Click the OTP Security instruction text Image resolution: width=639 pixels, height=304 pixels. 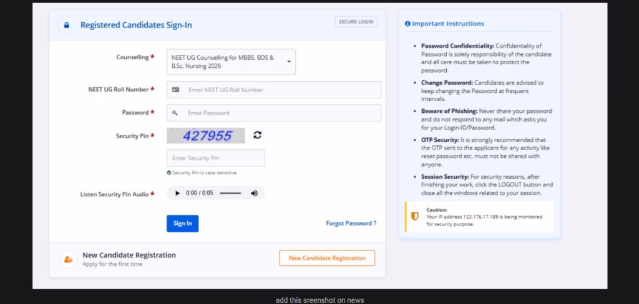tap(485, 152)
